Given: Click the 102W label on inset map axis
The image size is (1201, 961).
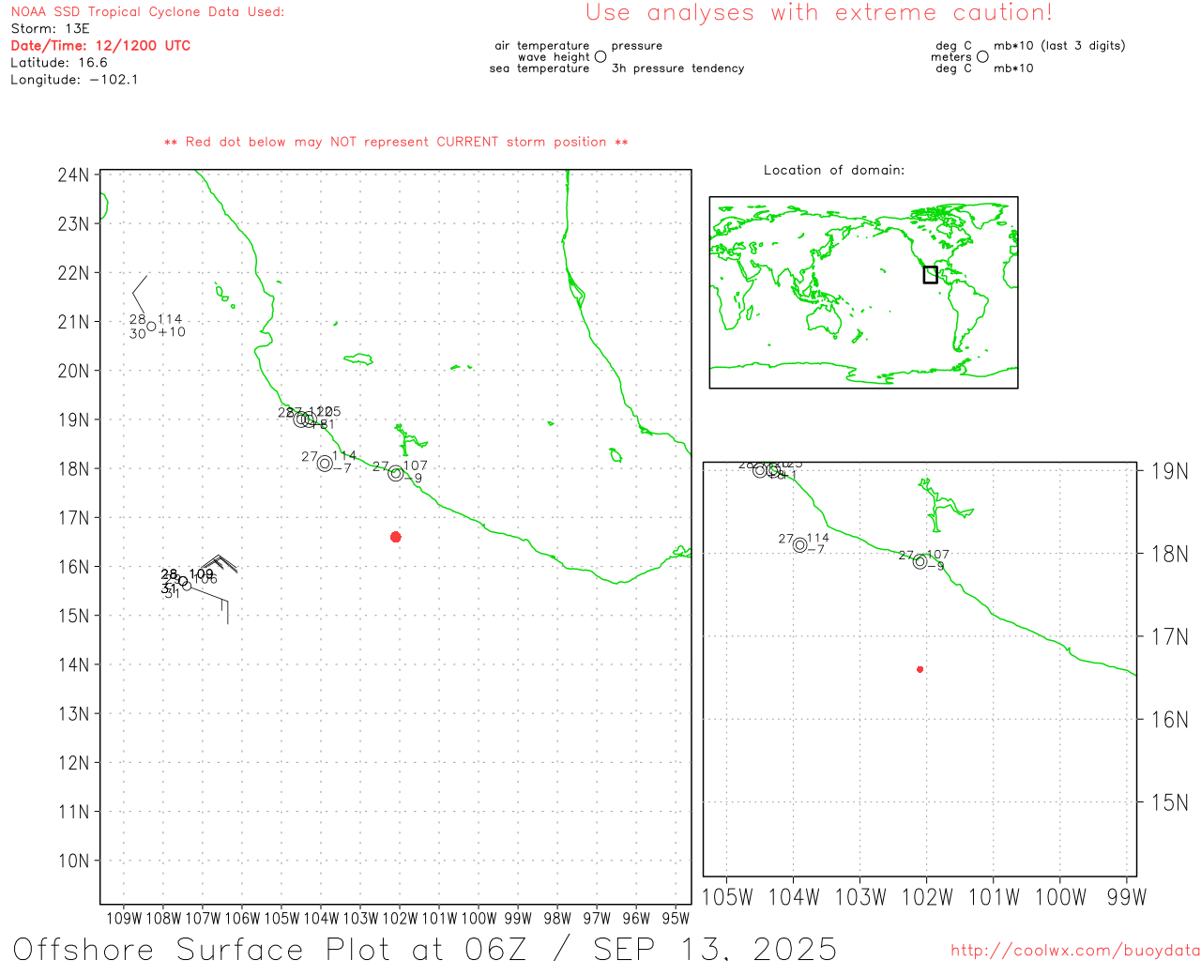Looking at the screenshot, I should point(927,897).
